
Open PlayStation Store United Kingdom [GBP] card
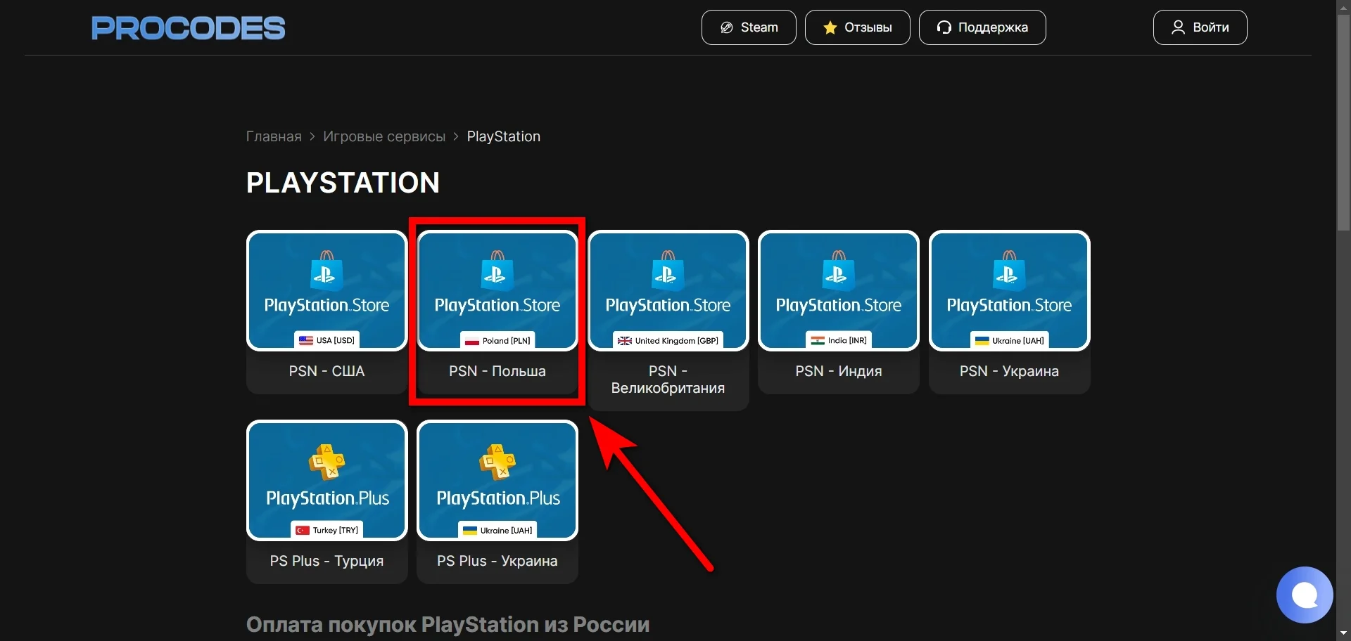click(x=668, y=290)
